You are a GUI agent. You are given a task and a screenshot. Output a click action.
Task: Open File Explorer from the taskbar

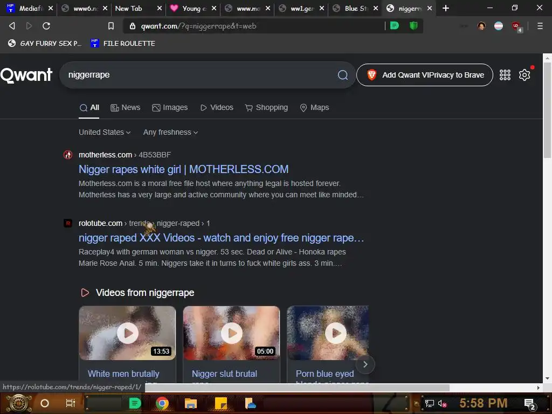pyautogui.click(x=190, y=403)
